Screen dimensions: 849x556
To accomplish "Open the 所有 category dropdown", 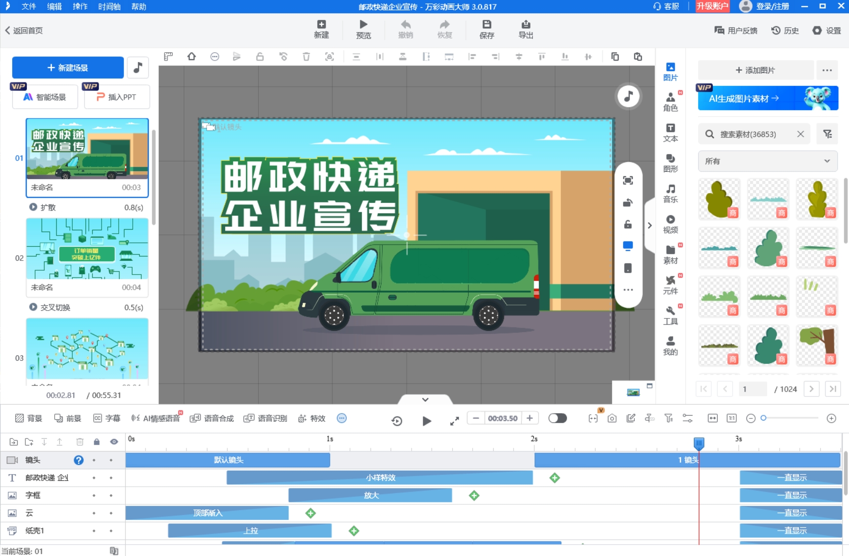I will click(767, 161).
